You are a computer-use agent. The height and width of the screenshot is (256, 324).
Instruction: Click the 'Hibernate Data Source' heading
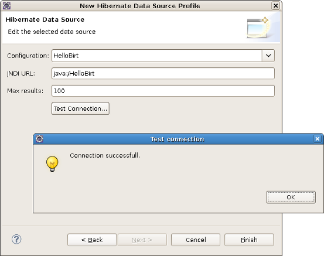(x=45, y=19)
